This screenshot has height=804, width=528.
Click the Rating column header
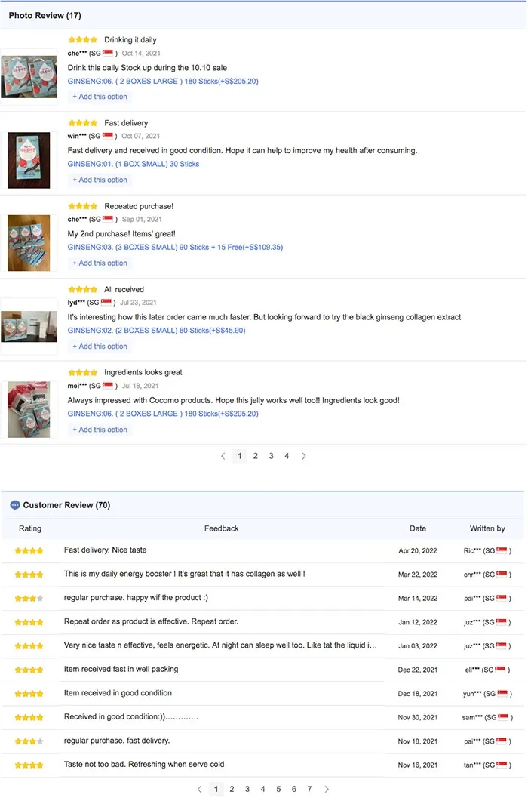(x=30, y=528)
